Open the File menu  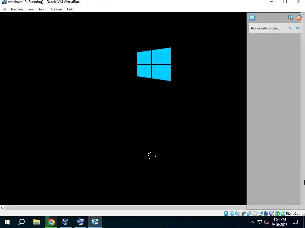pyautogui.click(x=4, y=9)
